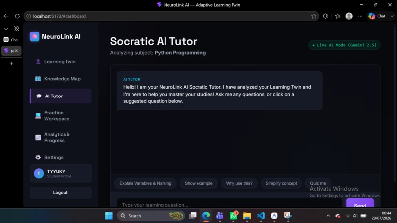The width and height of the screenshot is (397, 223).
Task: Open File Explorer from taskbar
Action: pyautogui.click(x=247, y=216)
